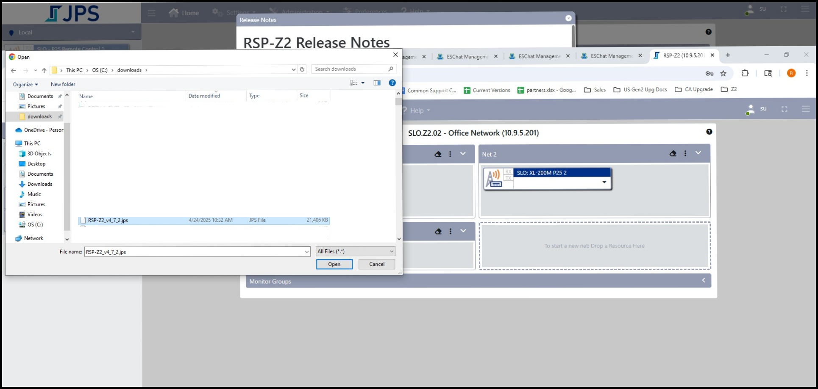The image size is (818, 389).
Task: Select pinned downloads folder
Action: point(39,116)
